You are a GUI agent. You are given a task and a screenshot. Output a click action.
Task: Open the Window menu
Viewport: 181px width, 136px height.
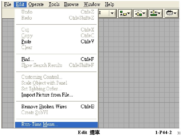click(92, 4)
